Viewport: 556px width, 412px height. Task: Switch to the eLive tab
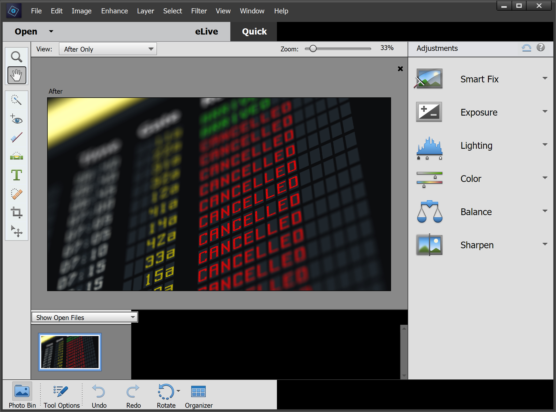(207, 31)
